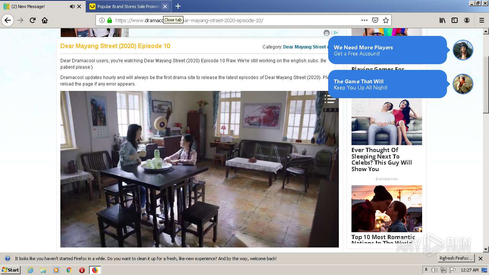
Task: Open the video player playlist icon
Action: [x=330, y=99]
